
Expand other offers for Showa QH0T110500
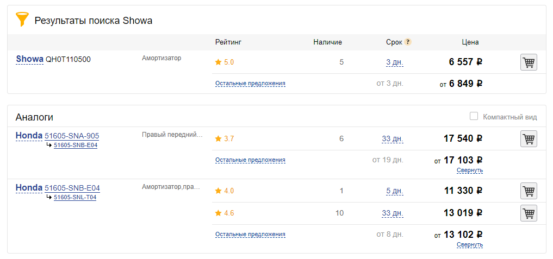[250, 84]
